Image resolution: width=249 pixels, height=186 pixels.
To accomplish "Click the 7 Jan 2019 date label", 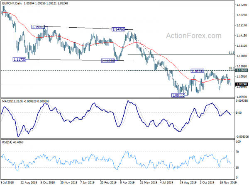I will (x=88, y=182).
